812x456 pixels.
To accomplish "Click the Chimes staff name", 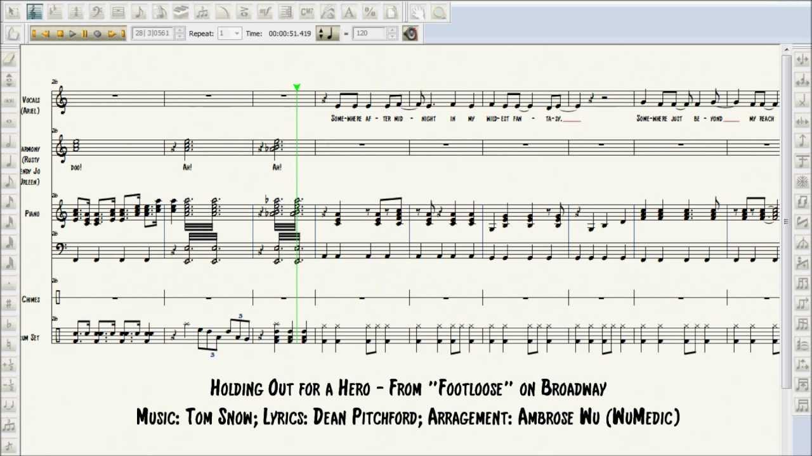I will 30,299.
